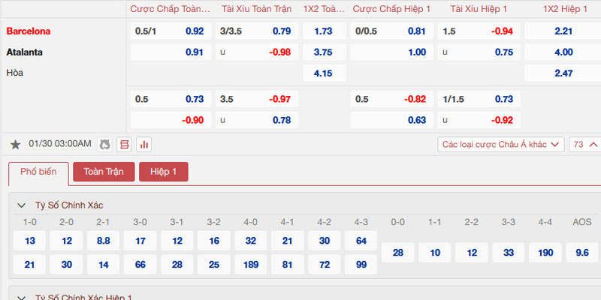This screenshot has width=601, height=300.
Task: Click the red list layout icon
Action: coord(124,145)
